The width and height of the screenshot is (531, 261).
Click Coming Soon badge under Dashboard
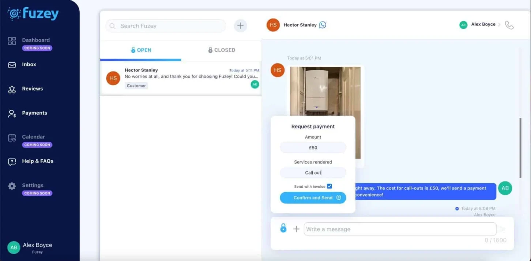click(37, 48)
